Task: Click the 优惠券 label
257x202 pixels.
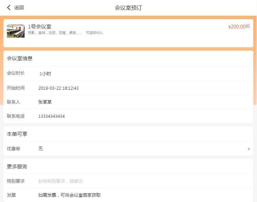Action: pyautogui.click(x=13, y=149)
